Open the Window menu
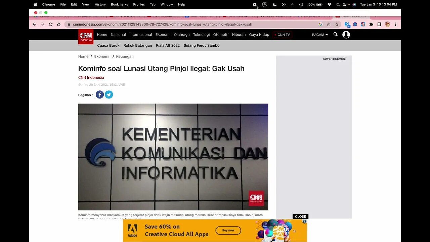This screenshot has height=242, width=430. coord(167,4)
